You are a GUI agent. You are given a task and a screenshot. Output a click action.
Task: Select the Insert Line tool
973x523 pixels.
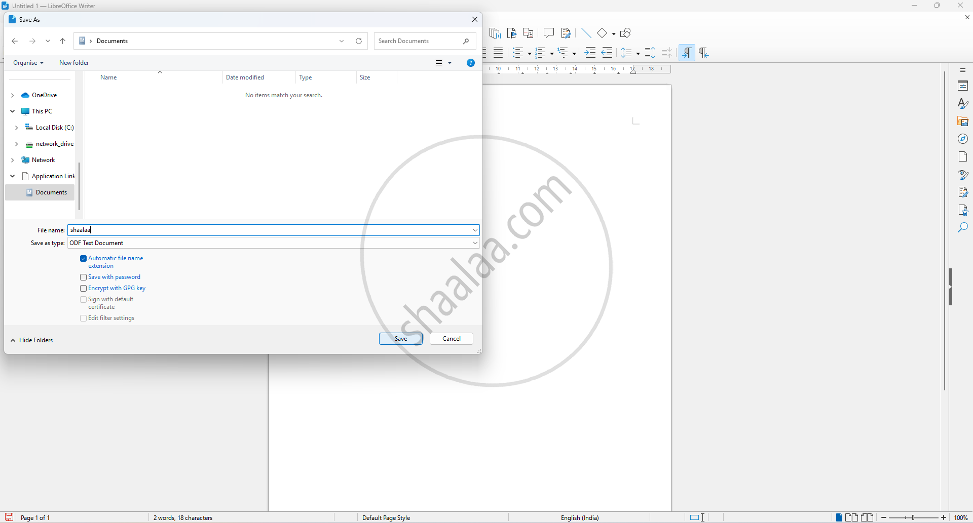tap(586, 33)
